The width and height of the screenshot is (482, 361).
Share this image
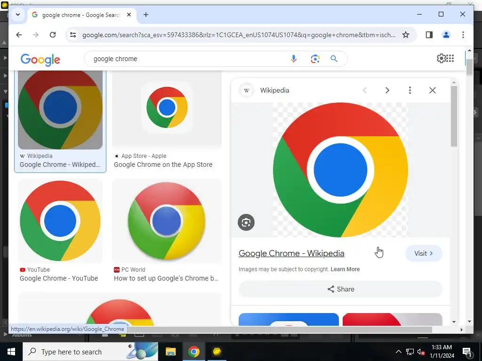click(340, 289)
